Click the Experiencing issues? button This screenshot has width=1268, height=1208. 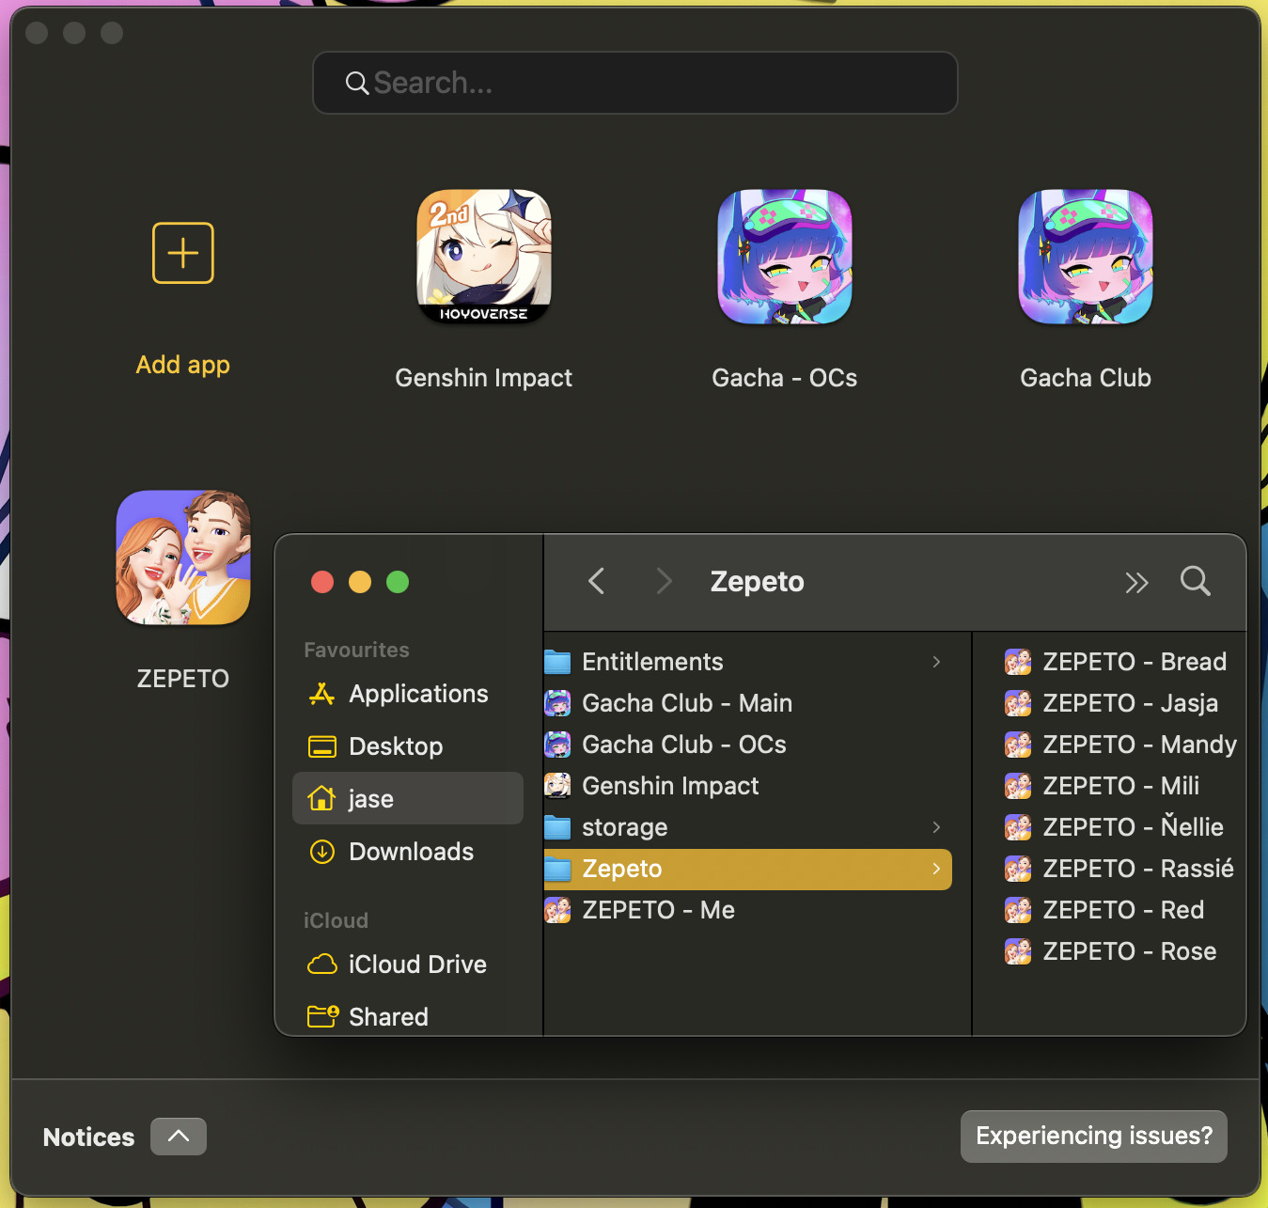(x=1093, y=1136)
